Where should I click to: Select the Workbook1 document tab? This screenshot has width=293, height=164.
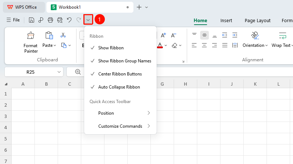pyautogui.click(x=90, y=7)
